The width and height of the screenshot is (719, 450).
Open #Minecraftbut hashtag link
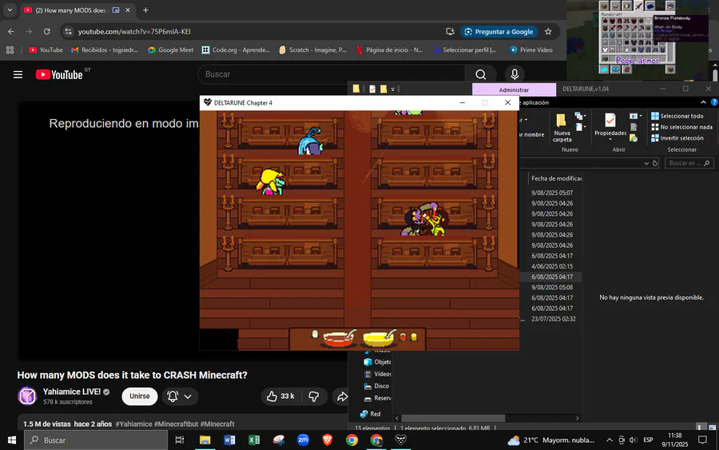tap(176, 424)
